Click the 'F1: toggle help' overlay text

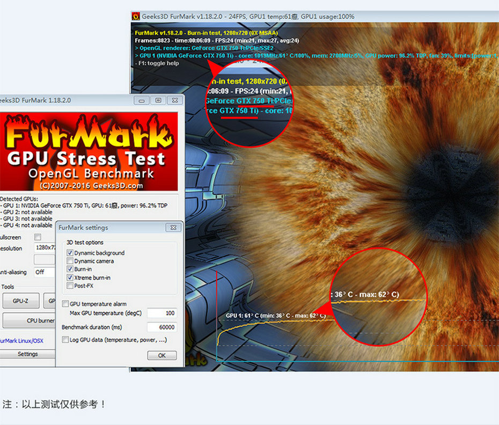point(157,63)
